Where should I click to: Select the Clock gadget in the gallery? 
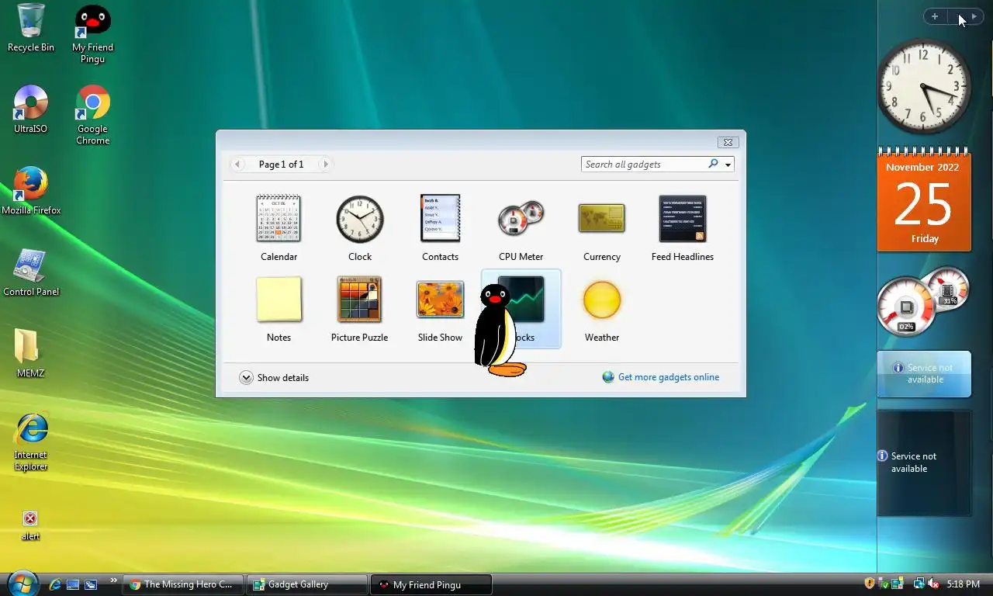pos(360,227)
